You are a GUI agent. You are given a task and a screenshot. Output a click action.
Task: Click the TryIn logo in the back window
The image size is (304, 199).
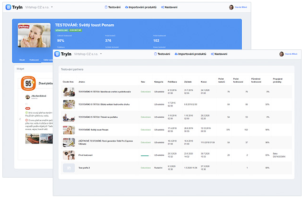coord(14,7)
